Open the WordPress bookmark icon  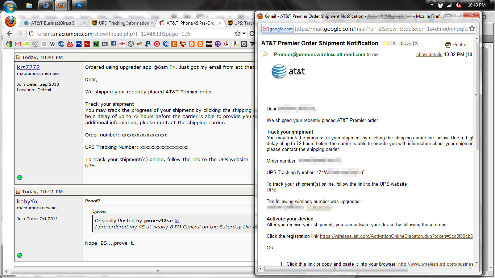click(35, 44)
